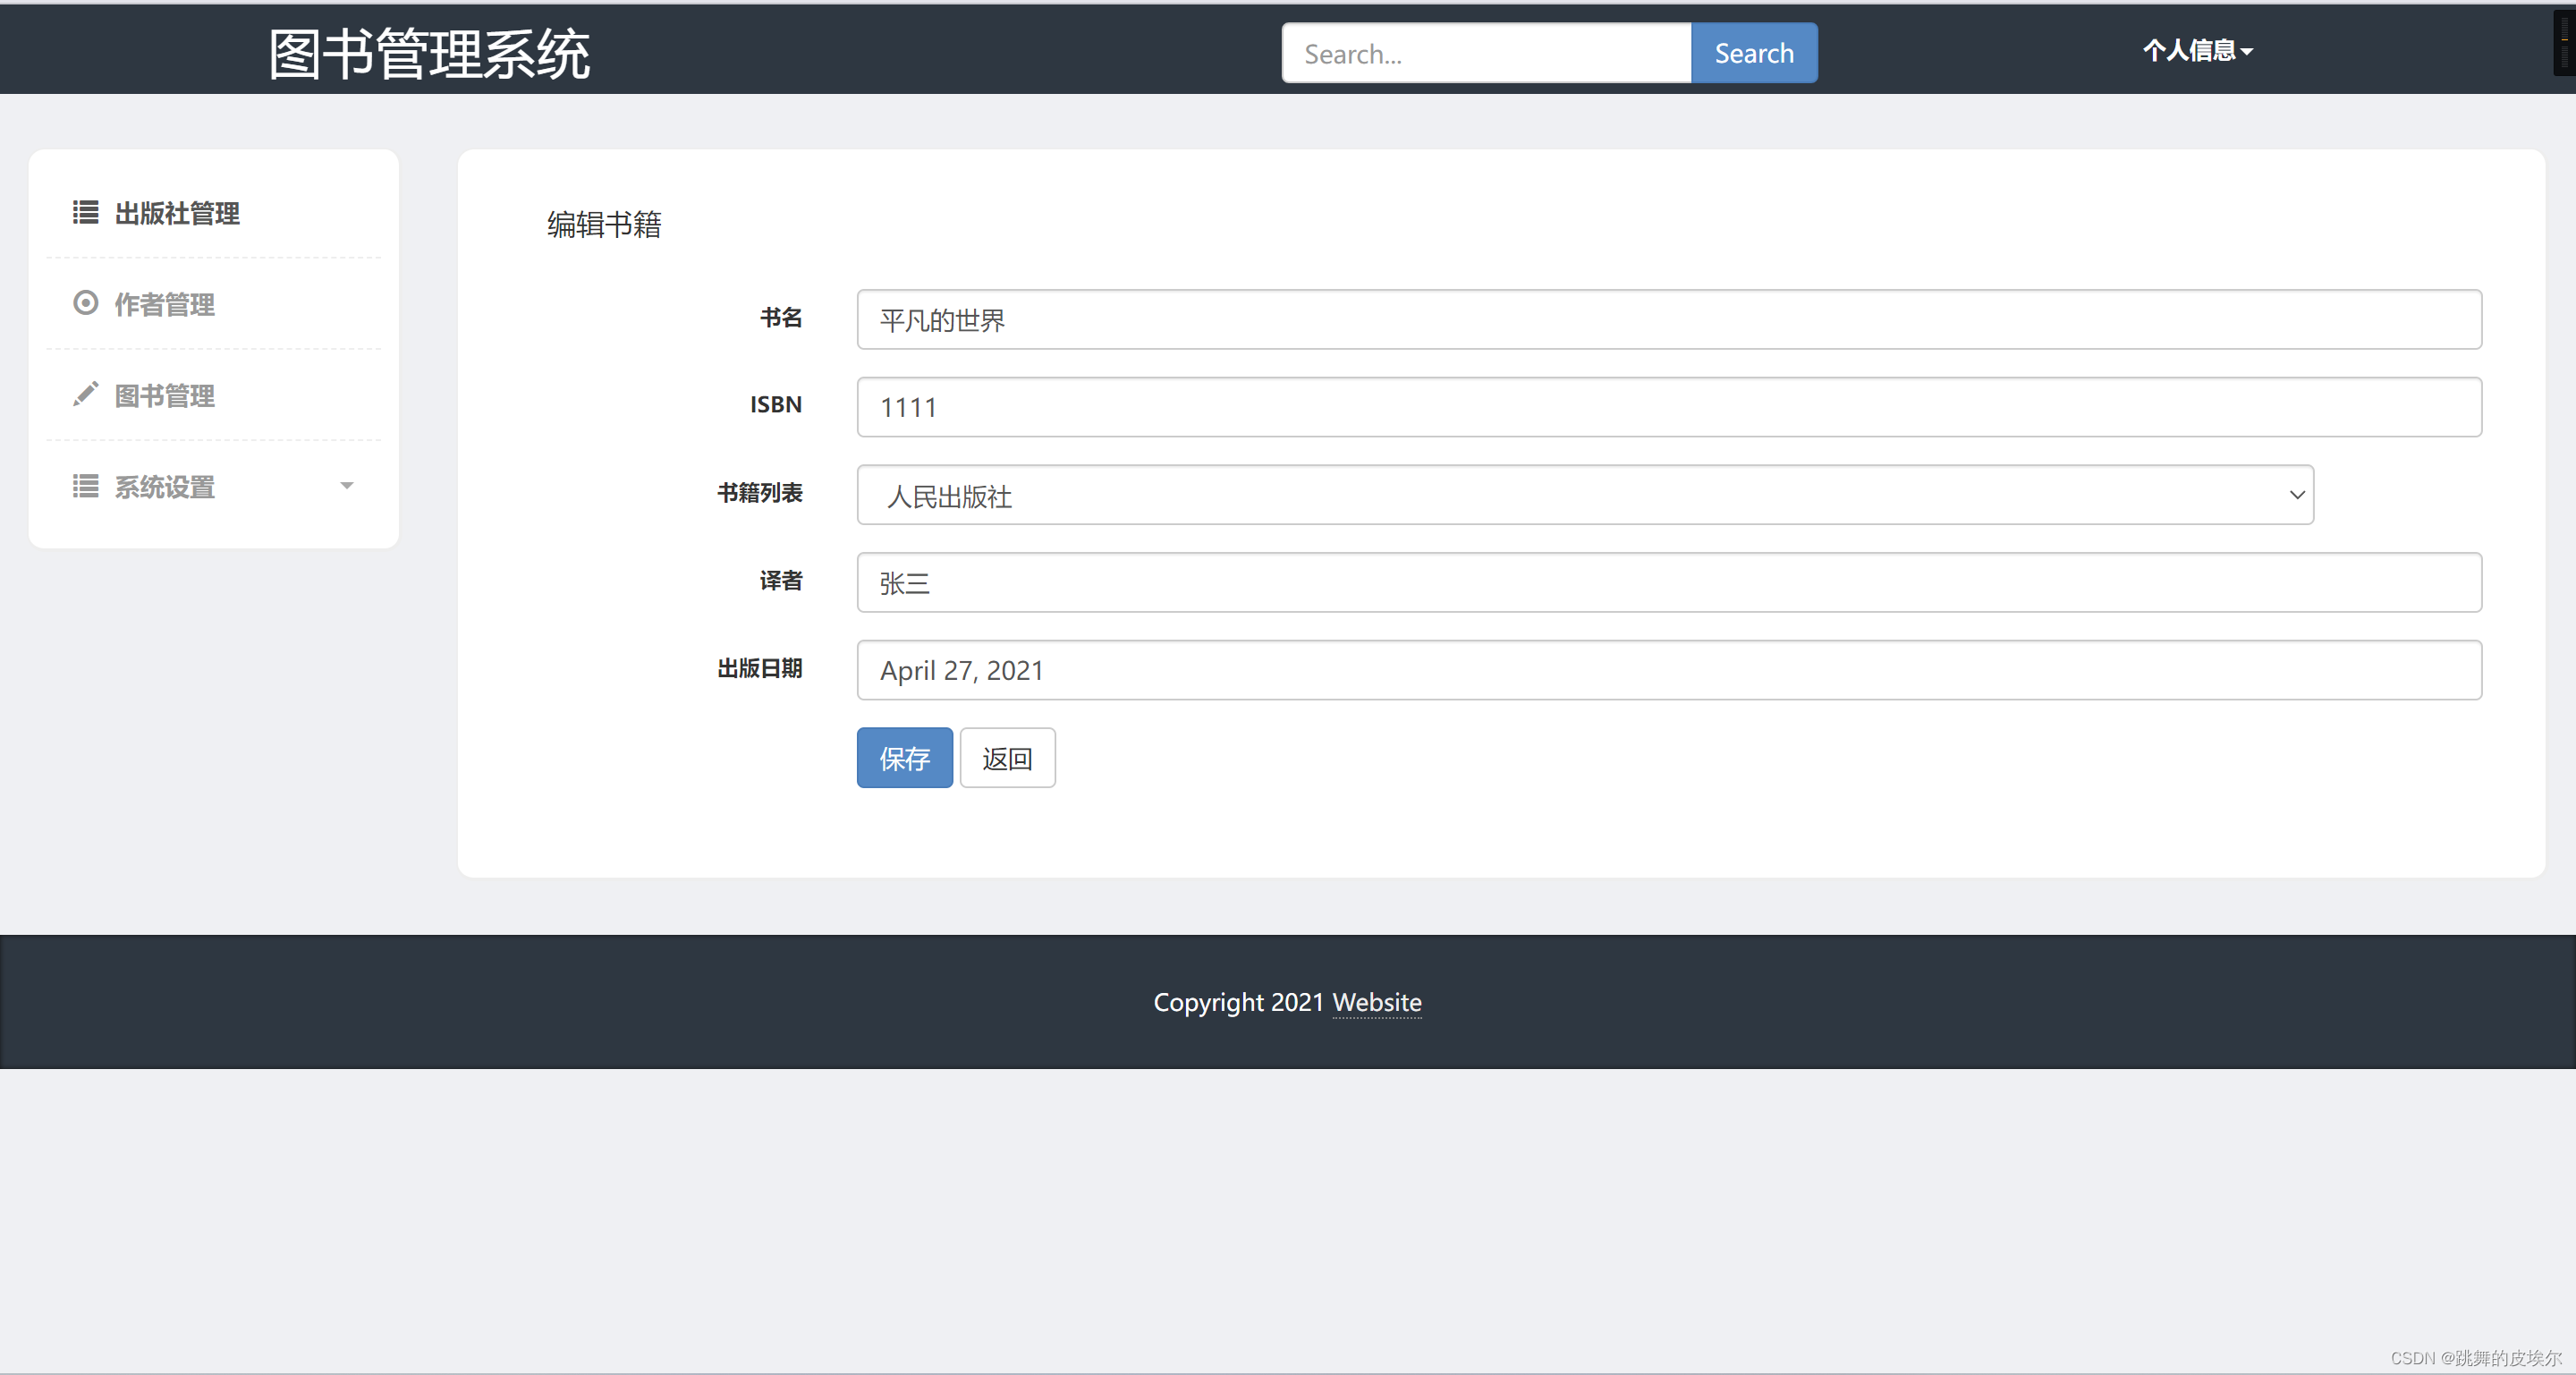The width and height of the screenshot is (2576, 1375).
Task: Select 图书管理 sidebar entry
Action: 165,395
